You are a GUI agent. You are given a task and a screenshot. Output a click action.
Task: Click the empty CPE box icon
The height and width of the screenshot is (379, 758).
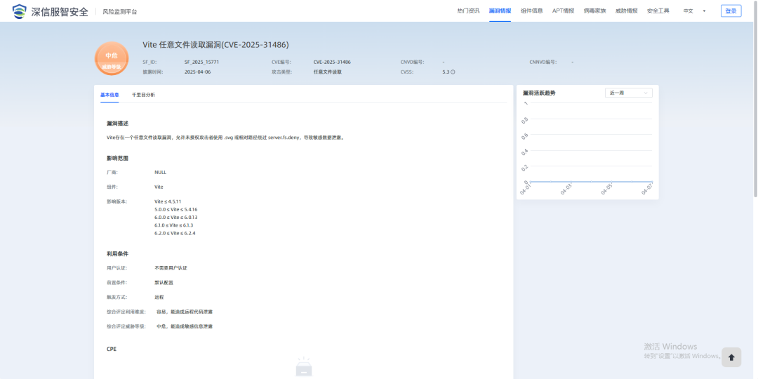pos(304,367)
